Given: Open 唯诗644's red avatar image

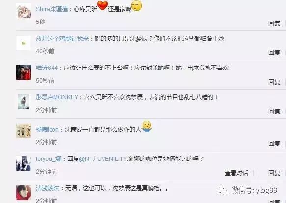Looking at the screenshot, I should click(x=24, y=72).
